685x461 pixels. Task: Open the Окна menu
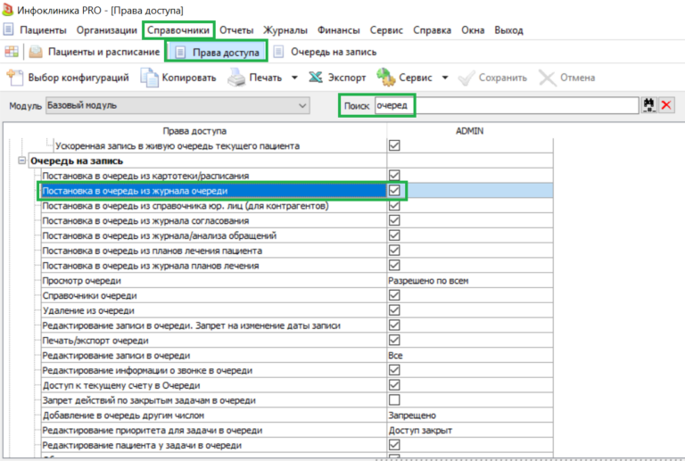473,30
